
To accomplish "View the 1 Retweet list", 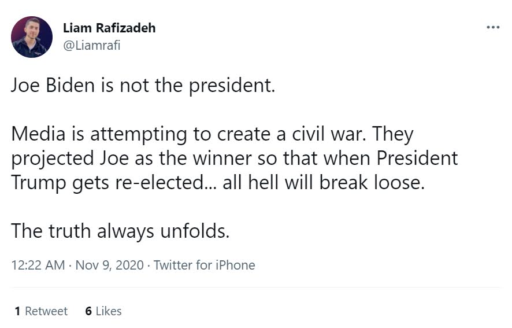I will (41, 311).
